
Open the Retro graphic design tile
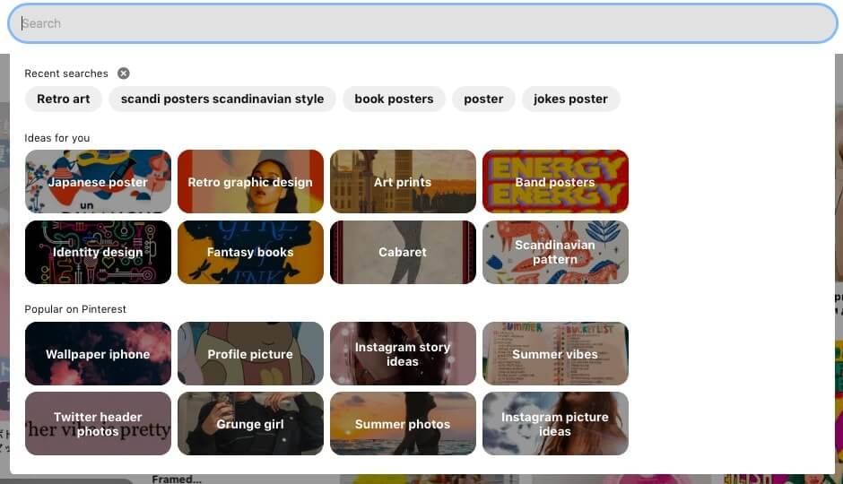point(250,182)
